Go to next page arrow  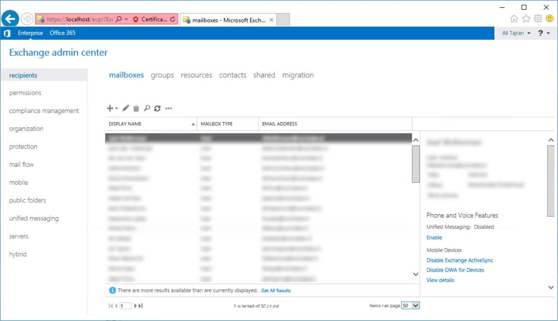136,306
